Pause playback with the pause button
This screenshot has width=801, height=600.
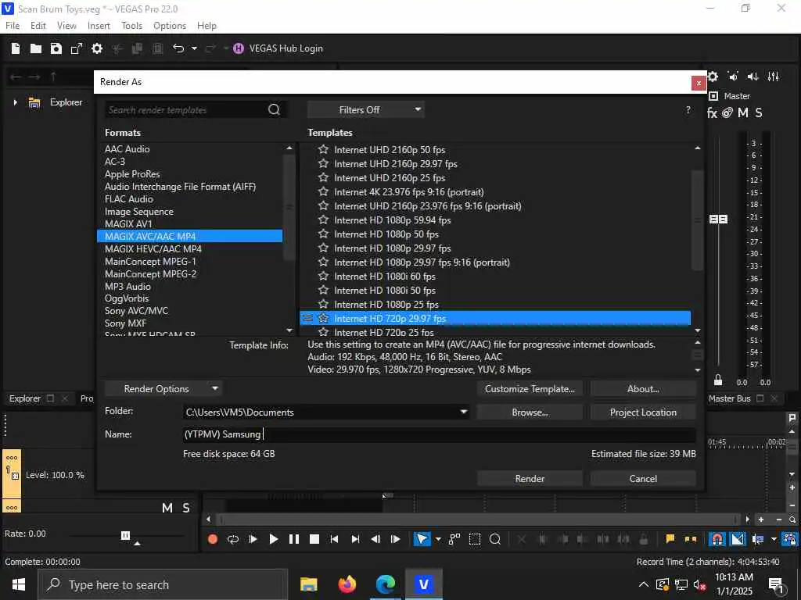[294, 539]
